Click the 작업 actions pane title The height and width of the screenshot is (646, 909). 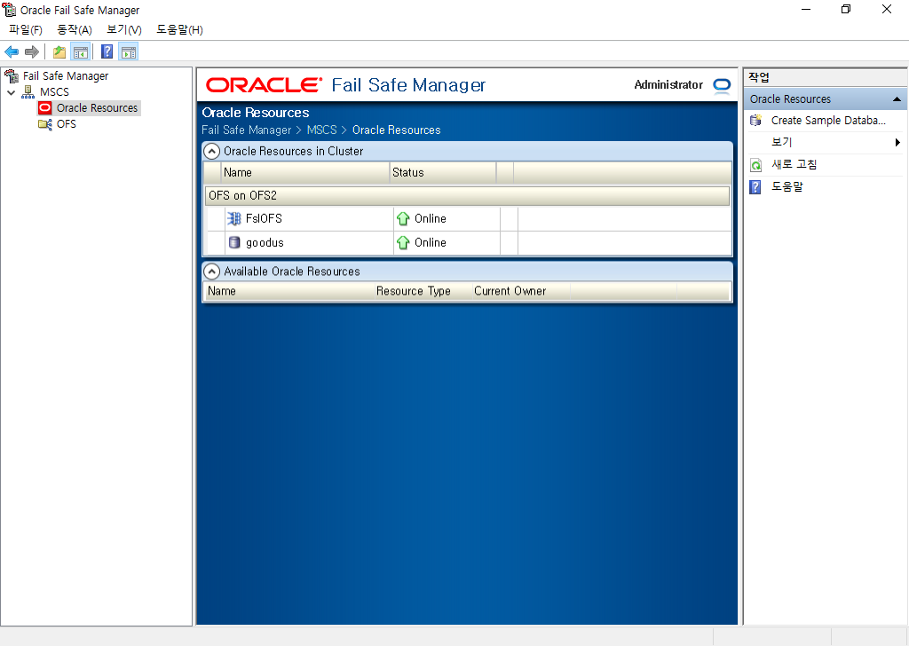(x=759, y=77)
